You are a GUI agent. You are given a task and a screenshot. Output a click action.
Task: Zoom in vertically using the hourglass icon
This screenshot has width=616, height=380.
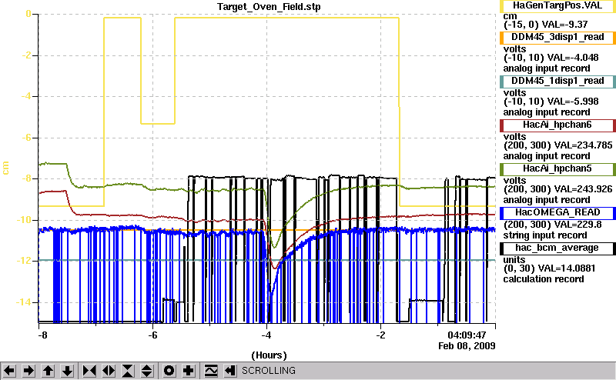click(x=128, y=371)
